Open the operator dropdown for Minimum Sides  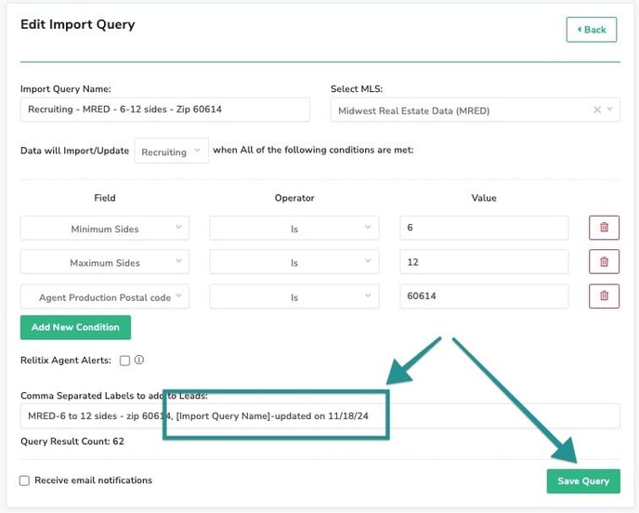pyautogui.click(x=294, y=228)
